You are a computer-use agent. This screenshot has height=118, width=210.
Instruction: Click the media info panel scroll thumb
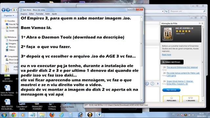tap(203, 62)
